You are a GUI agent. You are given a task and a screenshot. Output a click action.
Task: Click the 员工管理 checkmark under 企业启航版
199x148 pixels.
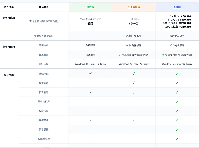(x=134, y=92)
